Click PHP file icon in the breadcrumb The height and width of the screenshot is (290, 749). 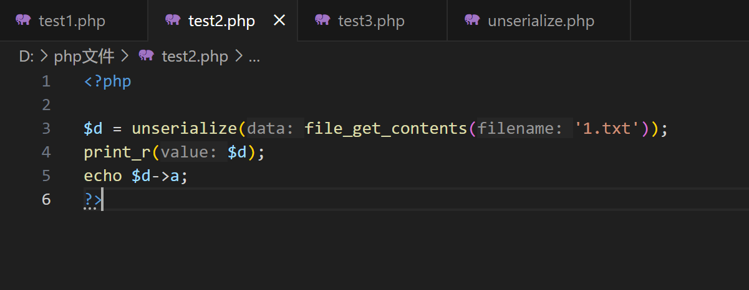pyautogui.click(x=146, y=56)
